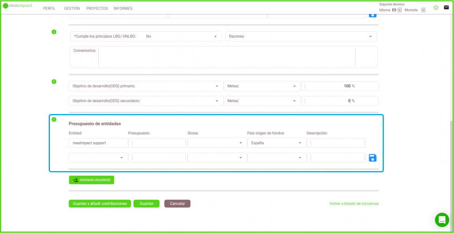Click the Cancelar button
The image size is (454, 233).
coord(177,204)
